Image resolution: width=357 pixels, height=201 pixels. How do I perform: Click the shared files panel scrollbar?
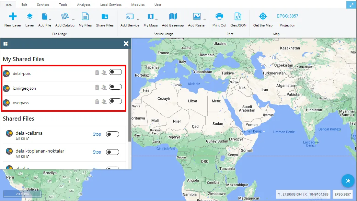(x=130, y=95)
